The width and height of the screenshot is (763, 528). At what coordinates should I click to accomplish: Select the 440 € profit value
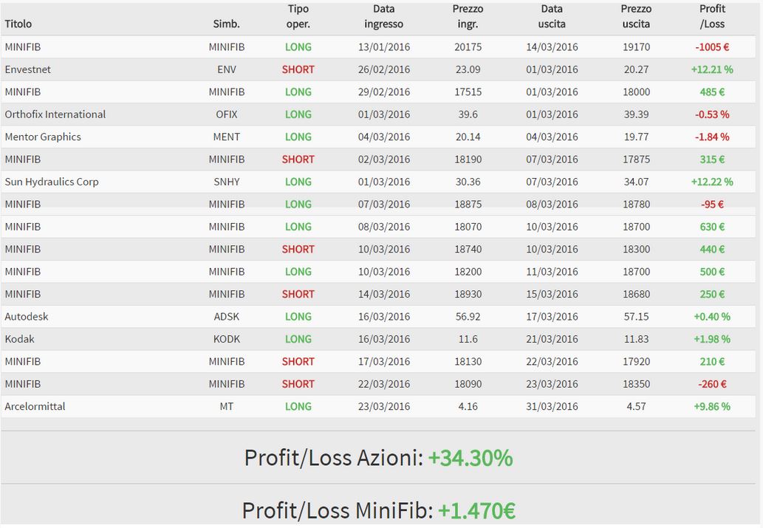tap(712, 249)
